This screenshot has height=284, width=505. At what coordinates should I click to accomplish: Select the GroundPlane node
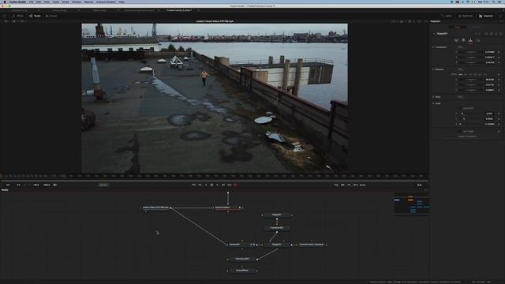point(242,271)
